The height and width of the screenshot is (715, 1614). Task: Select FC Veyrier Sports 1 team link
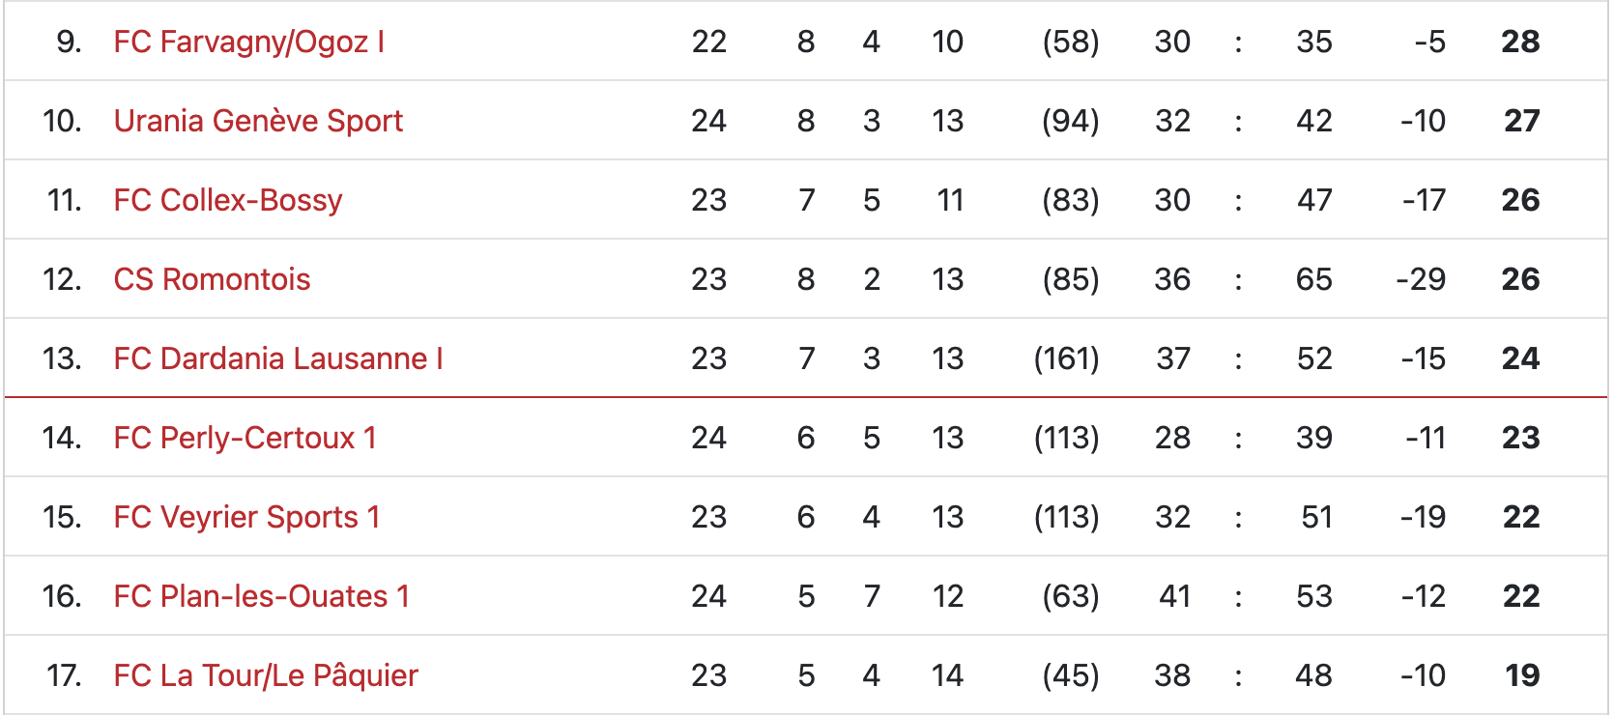coord(246,517)
